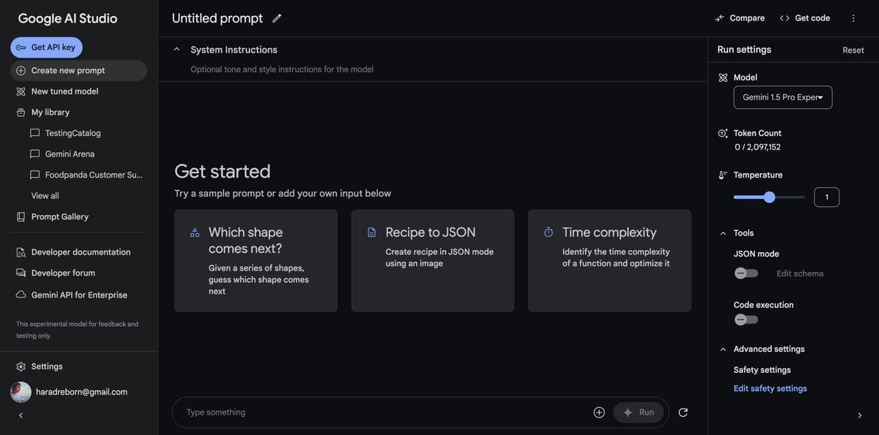879x435 pixels.
Task: Turn on the Code execution toggle
Action: 746,319
